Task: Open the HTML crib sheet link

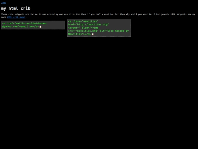Action: pyautogui.click(x=16, y=17)
